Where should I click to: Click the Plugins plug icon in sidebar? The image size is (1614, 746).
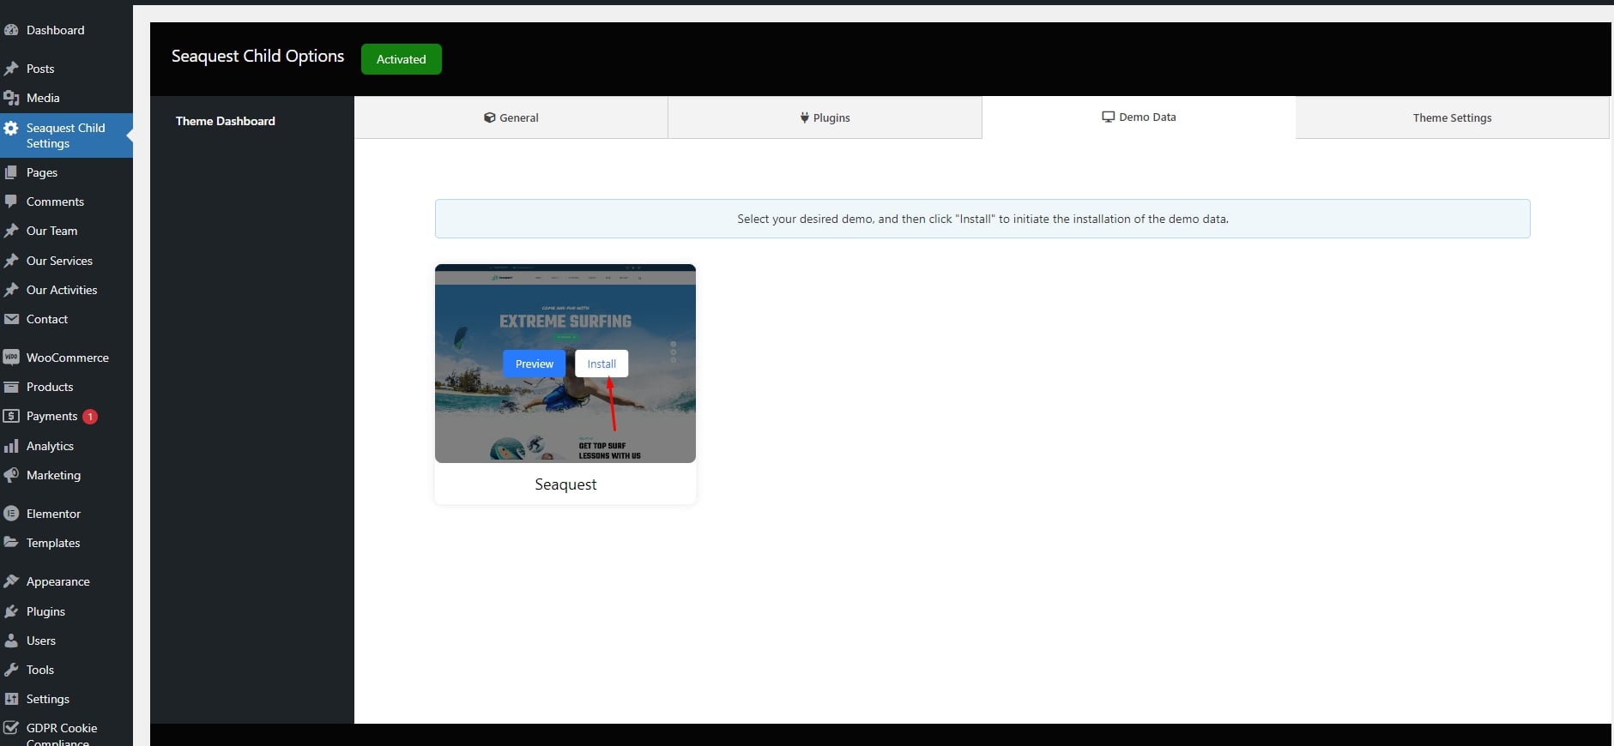pyautogui.click(x=11, y=611)
